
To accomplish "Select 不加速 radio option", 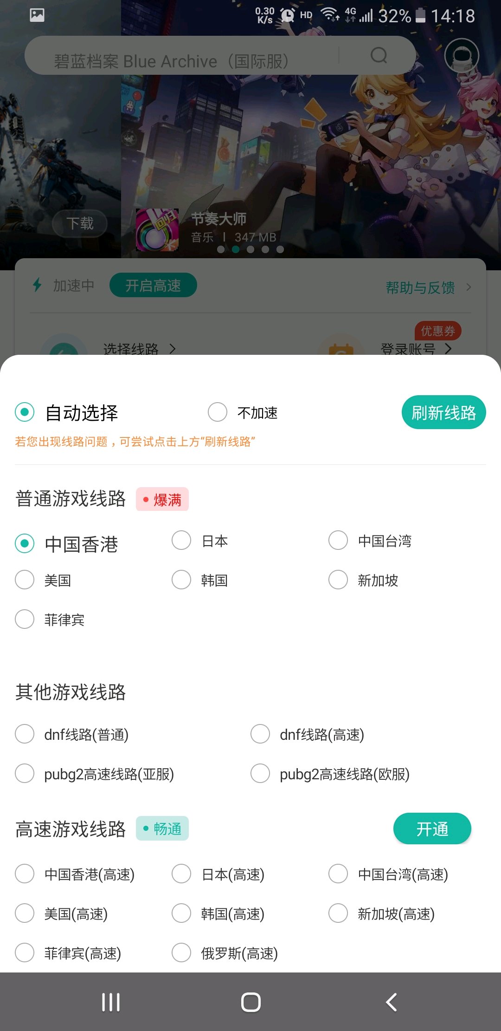I will [218, 411].
